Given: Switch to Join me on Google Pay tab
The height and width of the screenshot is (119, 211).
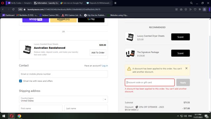Looking at the screenshot, I should pos(71,3).
